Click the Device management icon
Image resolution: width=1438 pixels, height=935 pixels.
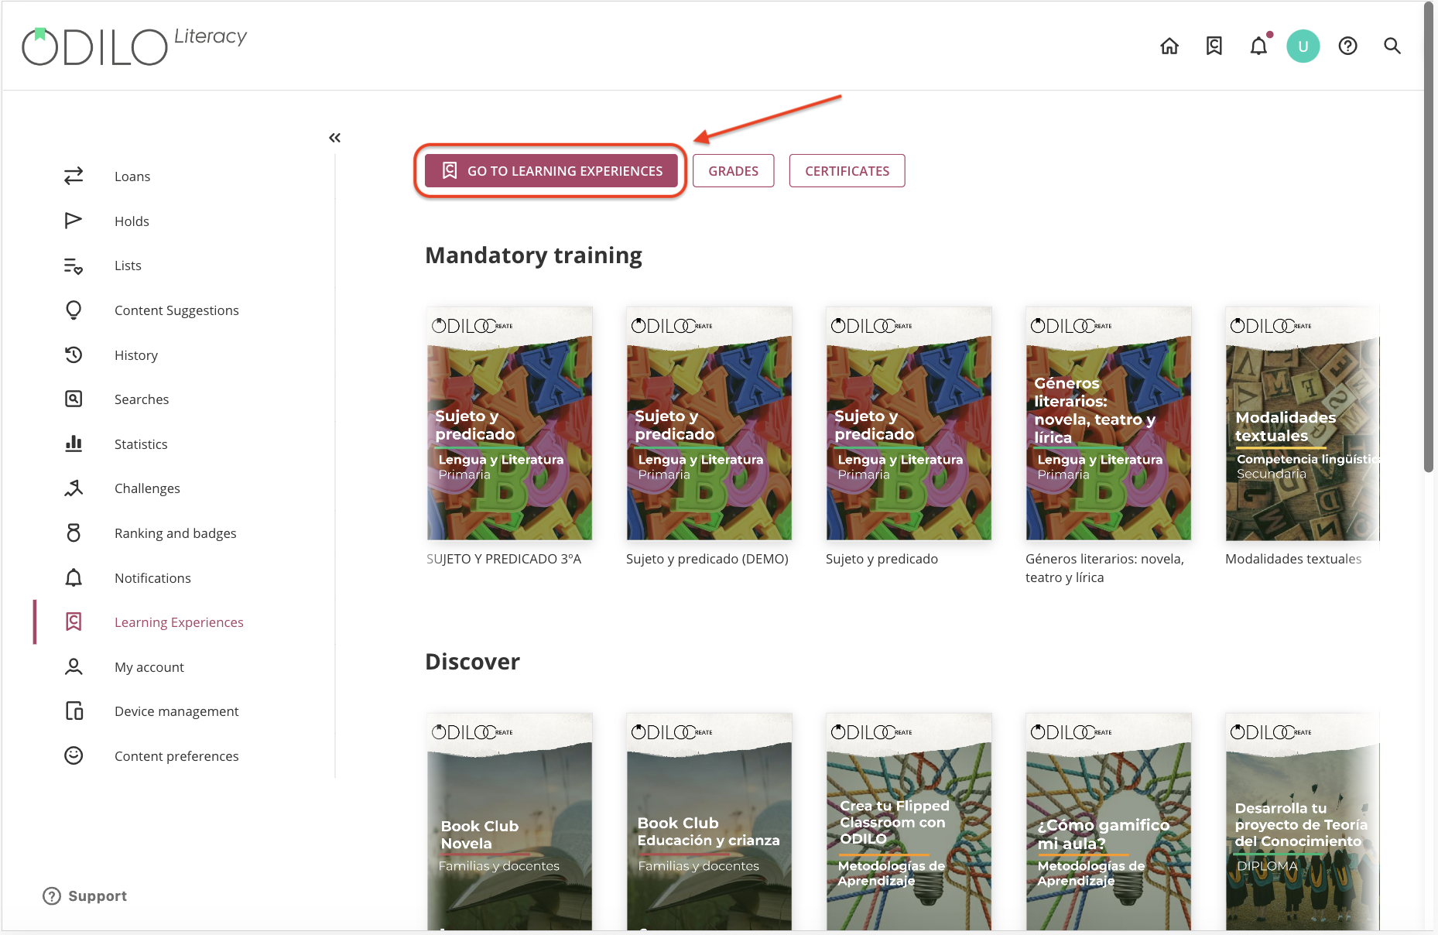click(74, 711)
